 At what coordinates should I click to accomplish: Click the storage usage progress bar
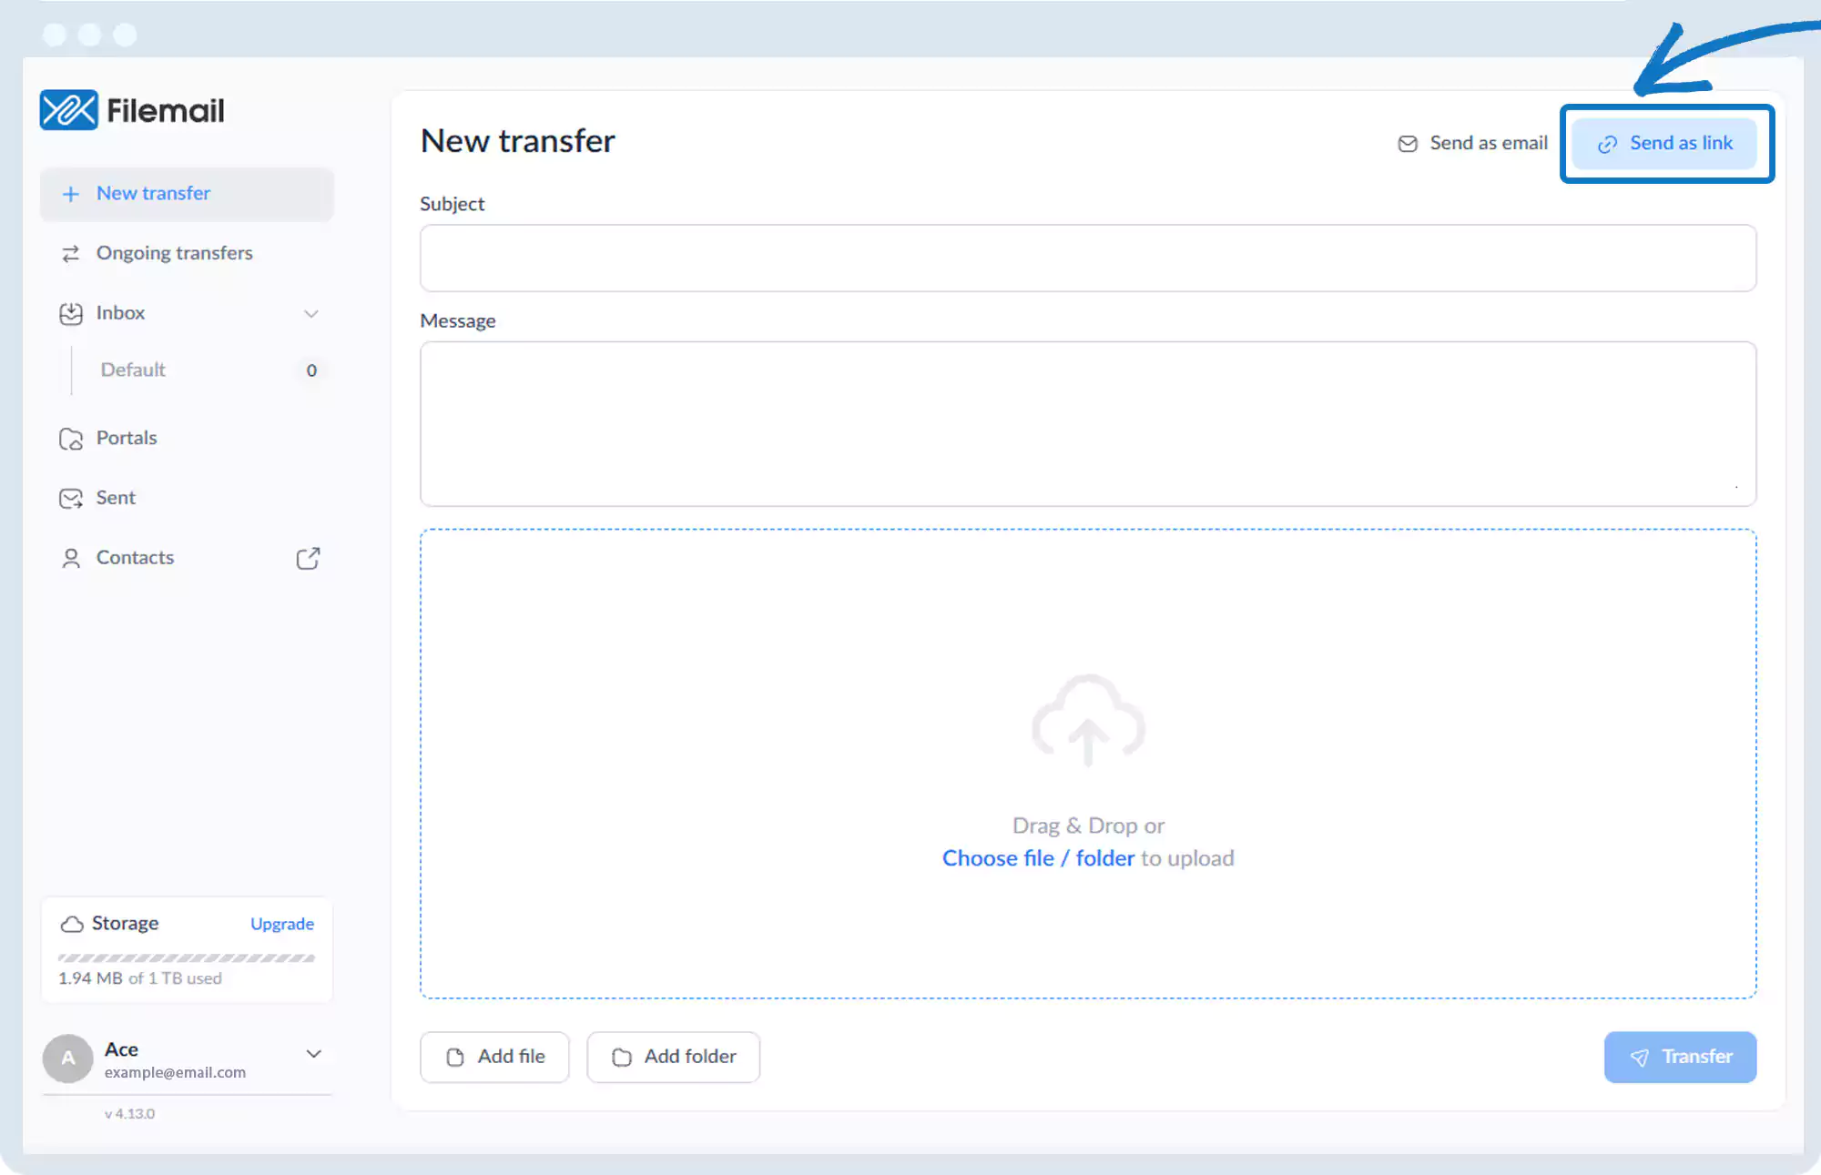tap(187, 957)
